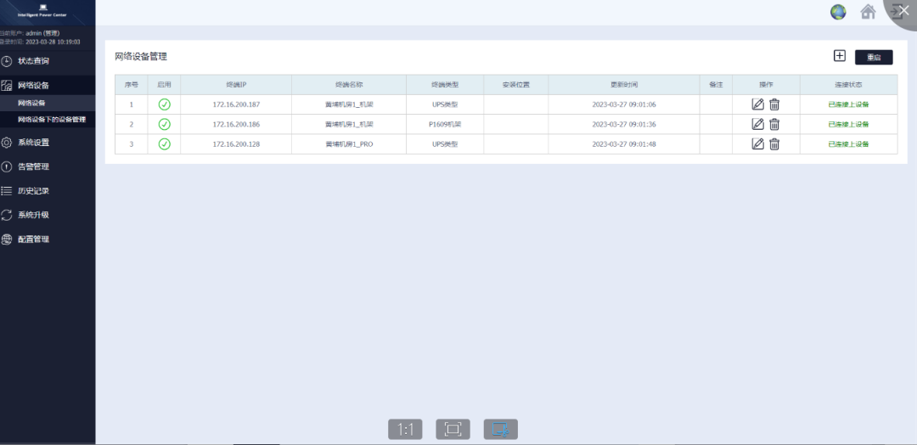The image size is (917, 445).
Task: Toggle enabled status for device row 1
Action: point(164,104)
